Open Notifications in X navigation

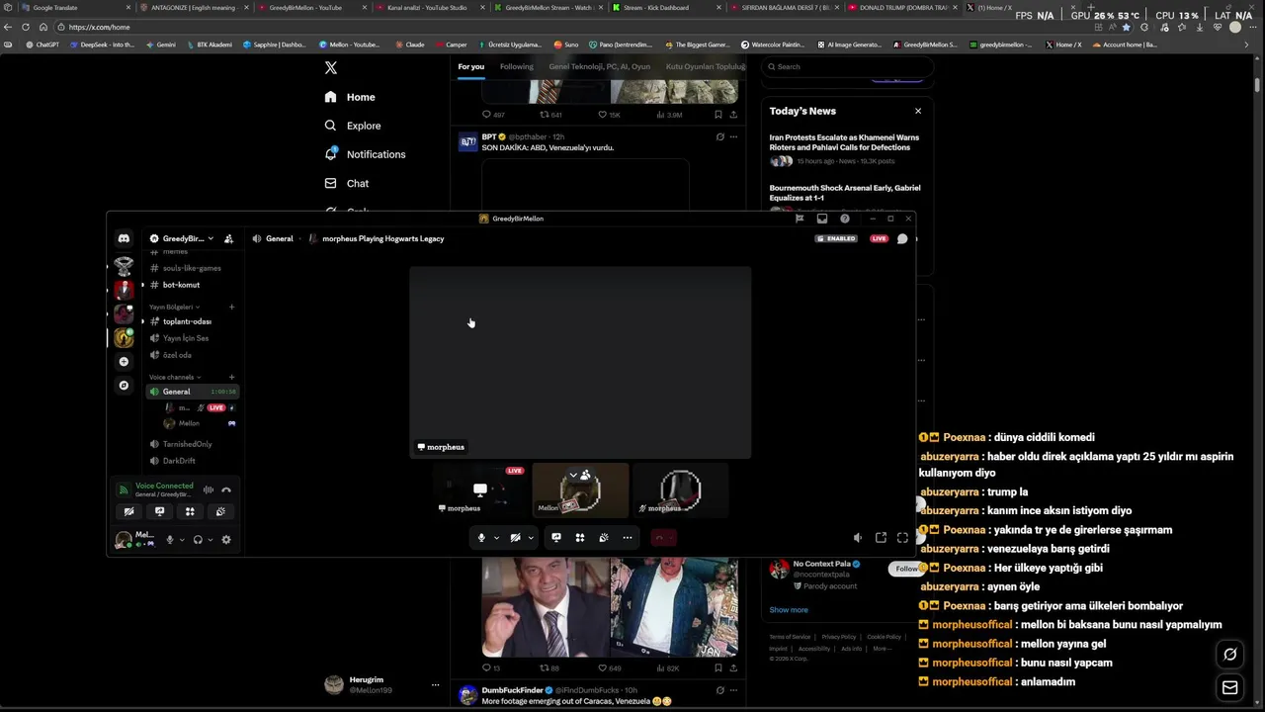[365, 154]
